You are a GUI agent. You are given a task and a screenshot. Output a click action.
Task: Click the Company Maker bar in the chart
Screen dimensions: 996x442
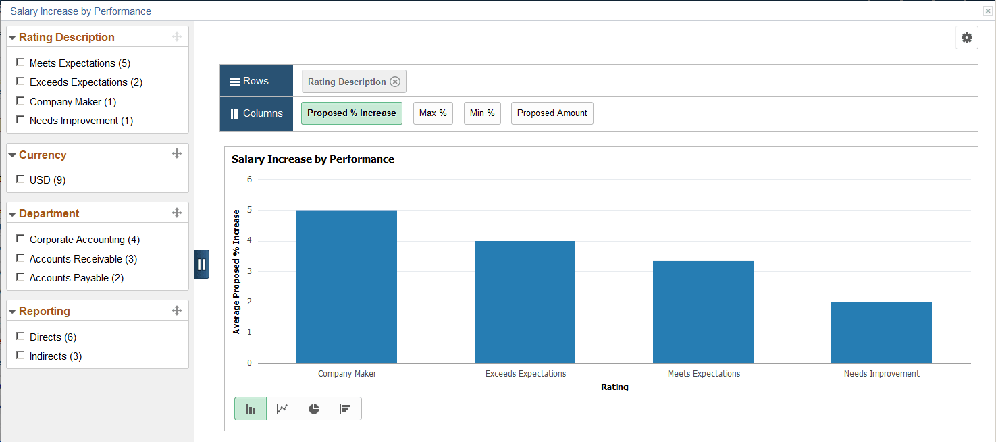pyautogui.click(x=346, y=285)
